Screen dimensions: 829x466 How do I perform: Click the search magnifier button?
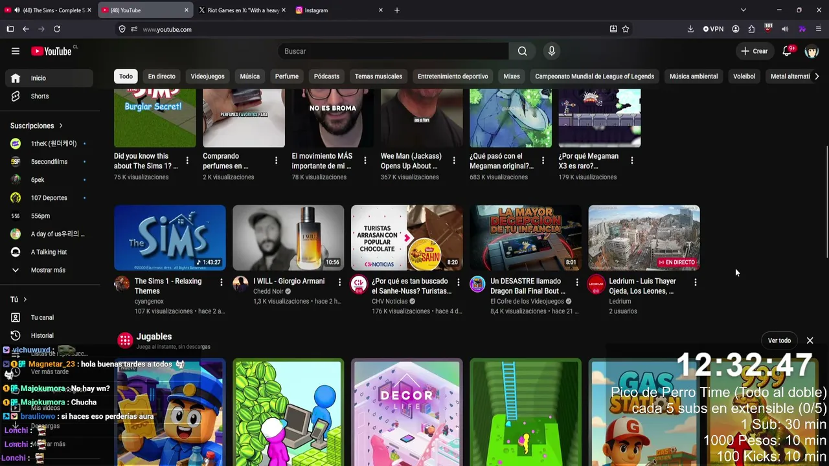[522, 51]
